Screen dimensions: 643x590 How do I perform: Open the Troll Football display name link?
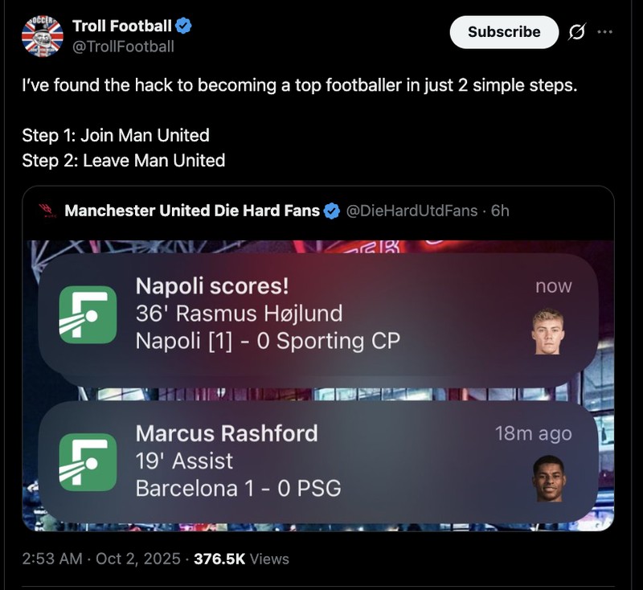(121, 27)
